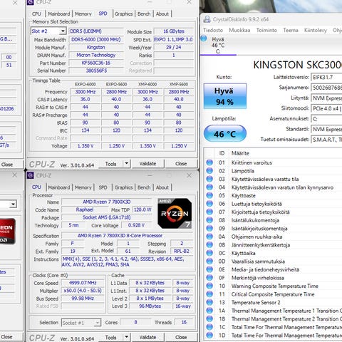342x342 pixels.
Task: Open the Muokkaa menu in CrystalDiskInfo
Action: coord(239,30)
